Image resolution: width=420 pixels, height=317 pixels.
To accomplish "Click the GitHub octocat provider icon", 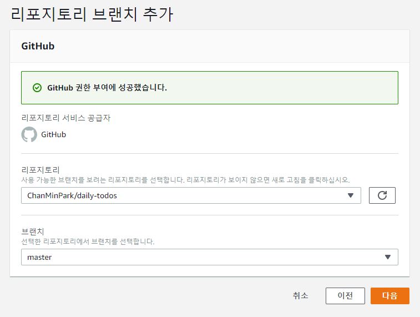I will coord(29,134).
